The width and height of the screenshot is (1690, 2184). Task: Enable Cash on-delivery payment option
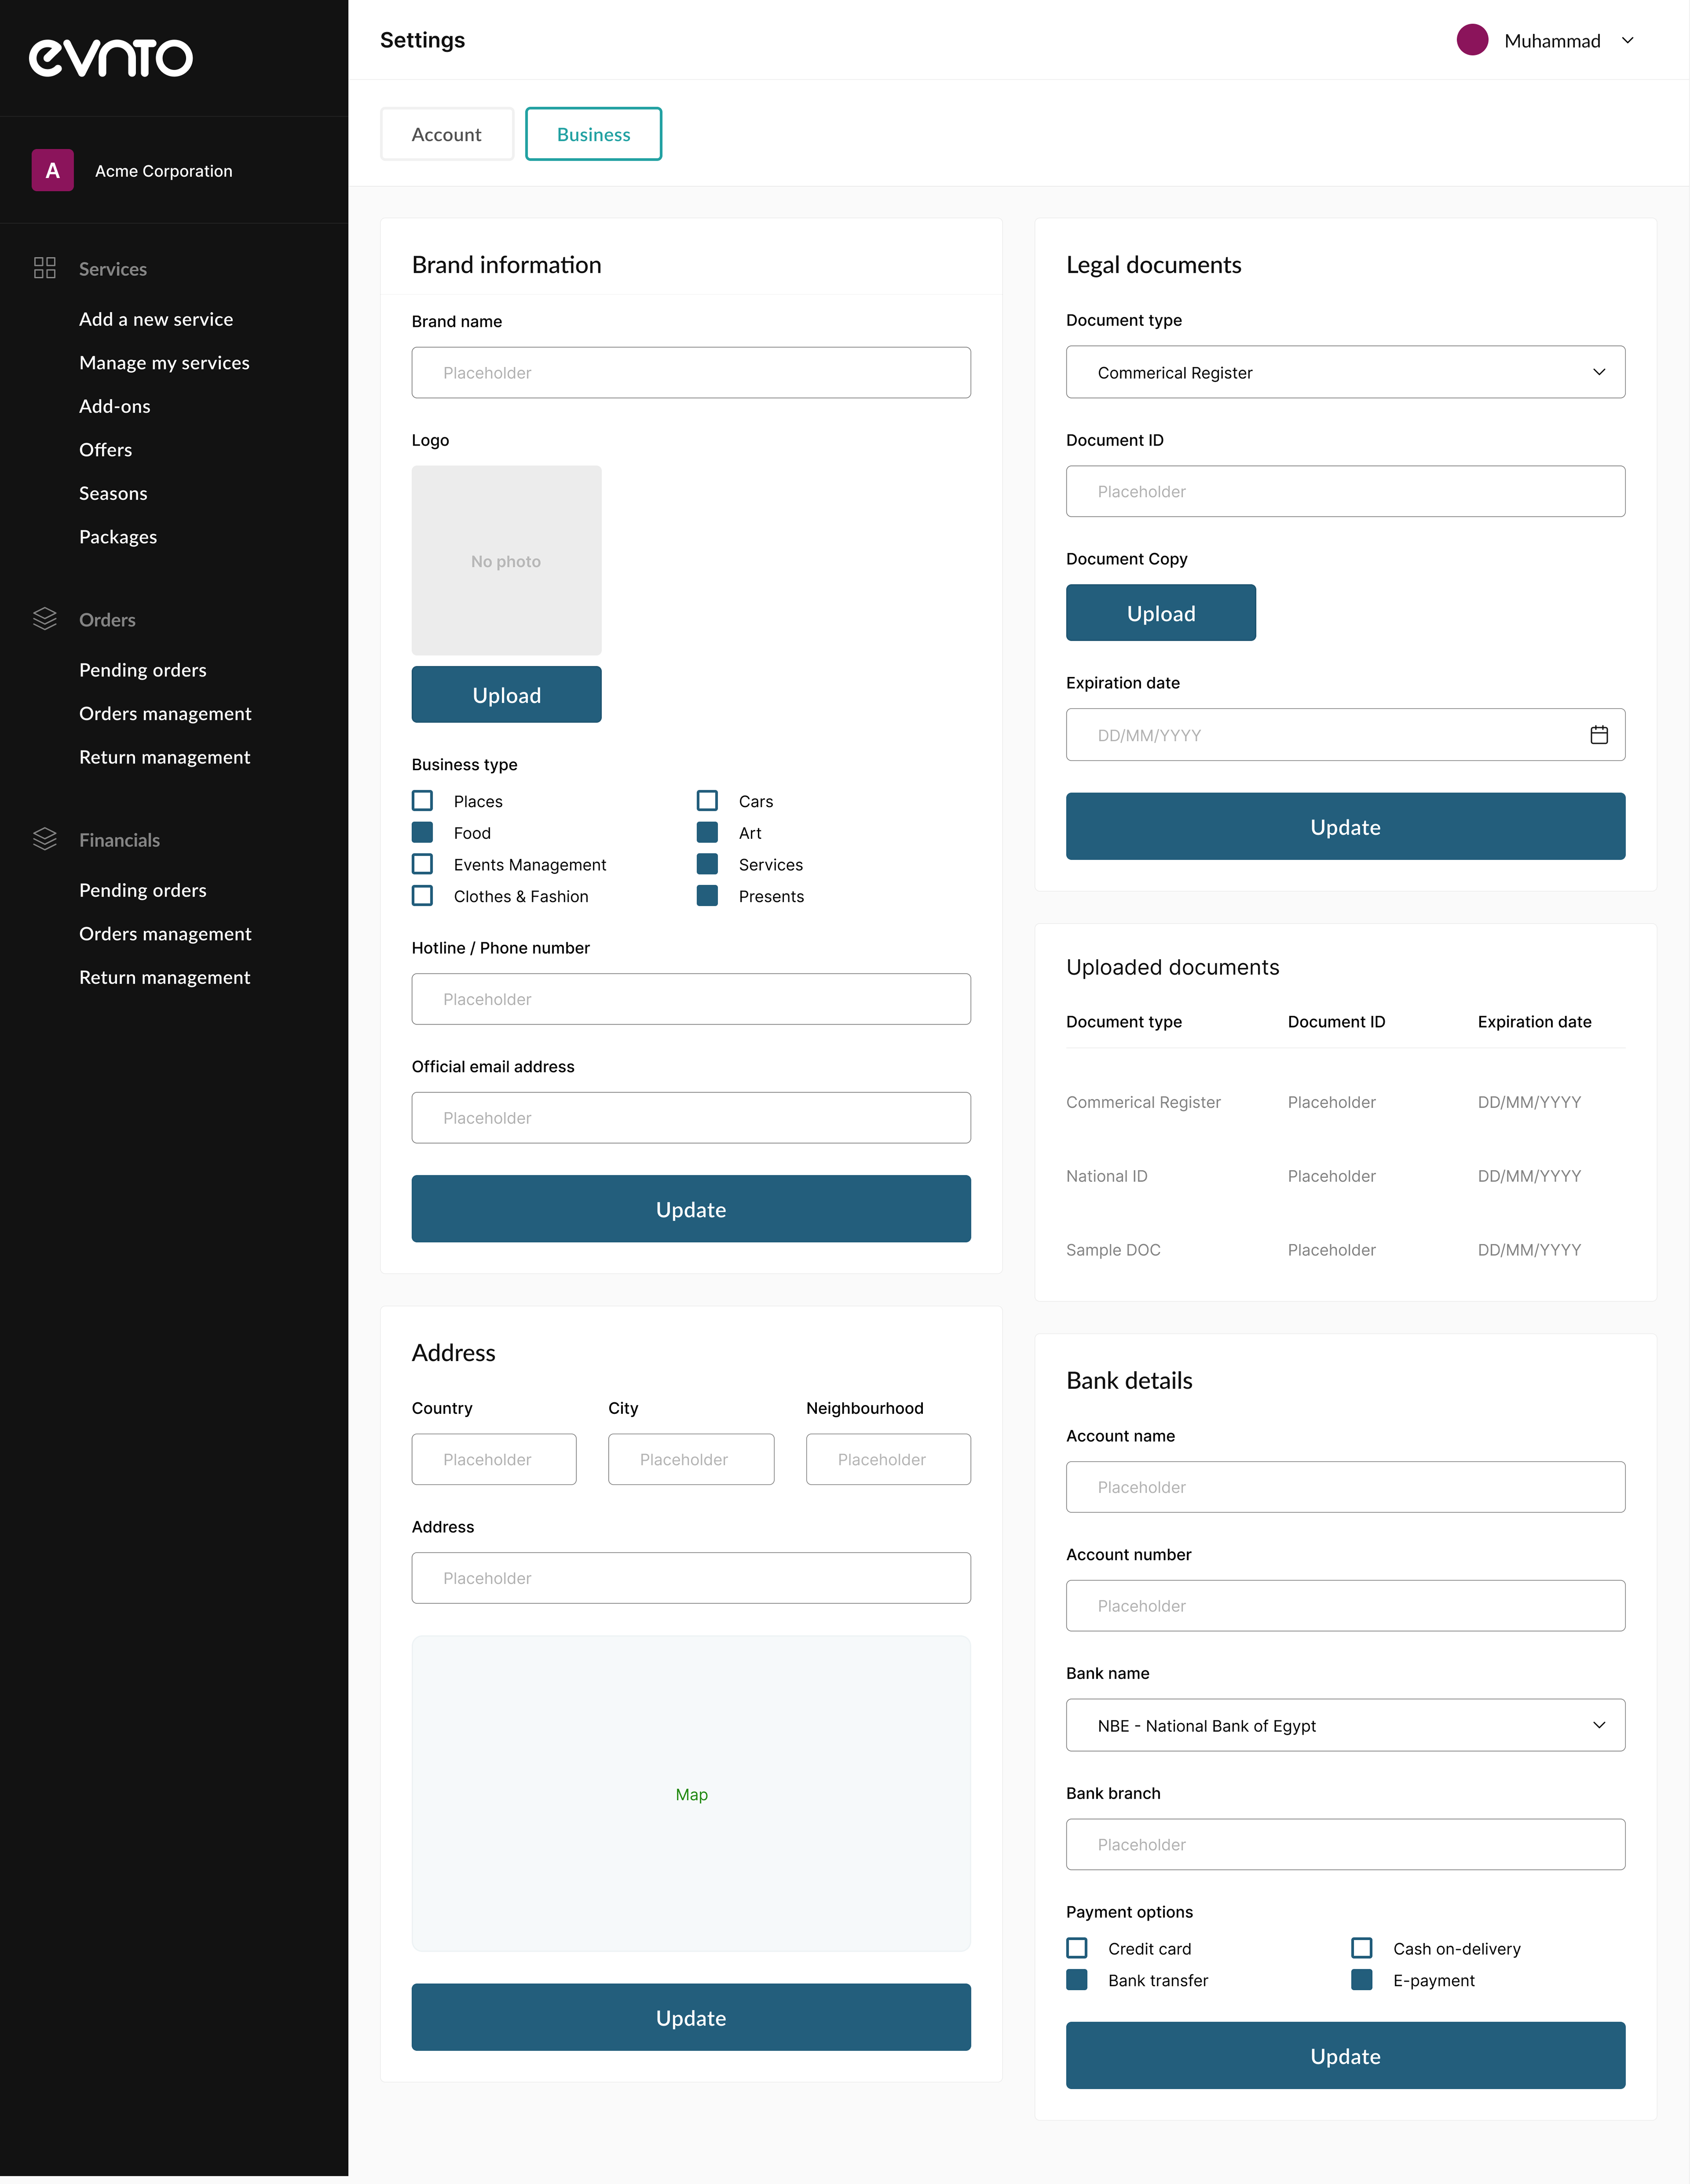pyautogui.click(x=1362, y=1948)
